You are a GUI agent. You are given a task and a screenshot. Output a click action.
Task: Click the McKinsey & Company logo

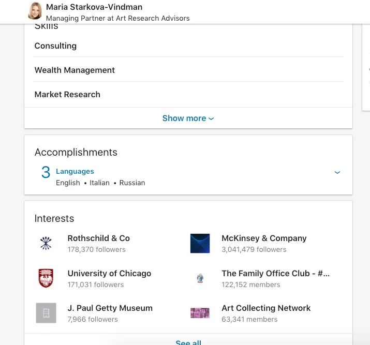(x=200, y=243)
